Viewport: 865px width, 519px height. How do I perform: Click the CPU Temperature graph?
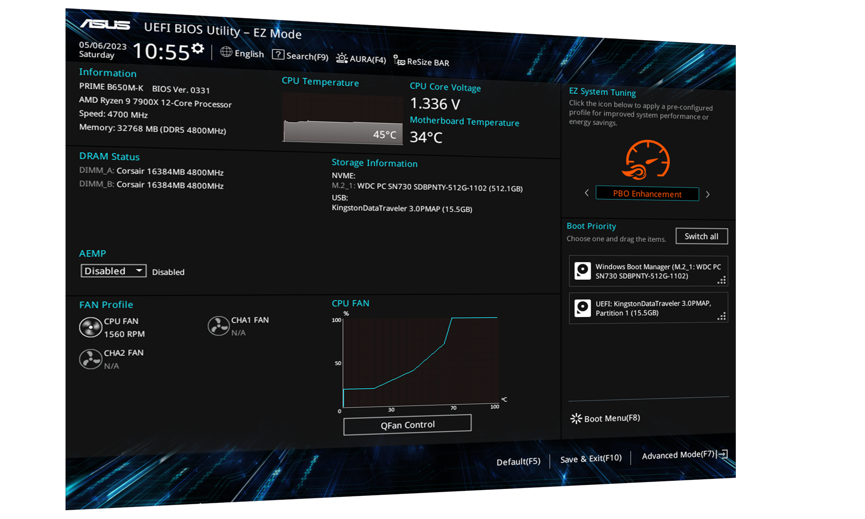pos(342,118)
